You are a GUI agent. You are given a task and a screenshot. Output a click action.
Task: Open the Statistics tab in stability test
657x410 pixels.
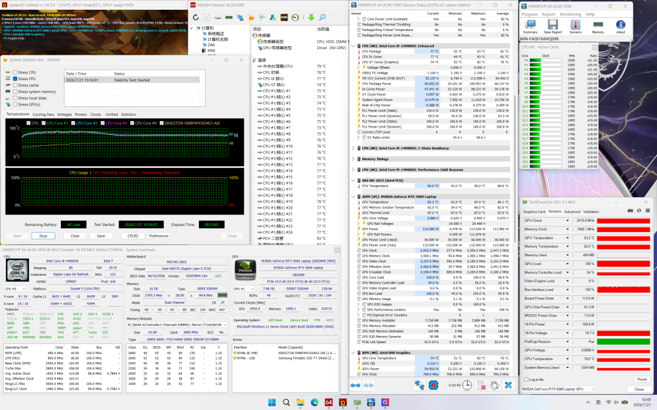click(128, 114)
